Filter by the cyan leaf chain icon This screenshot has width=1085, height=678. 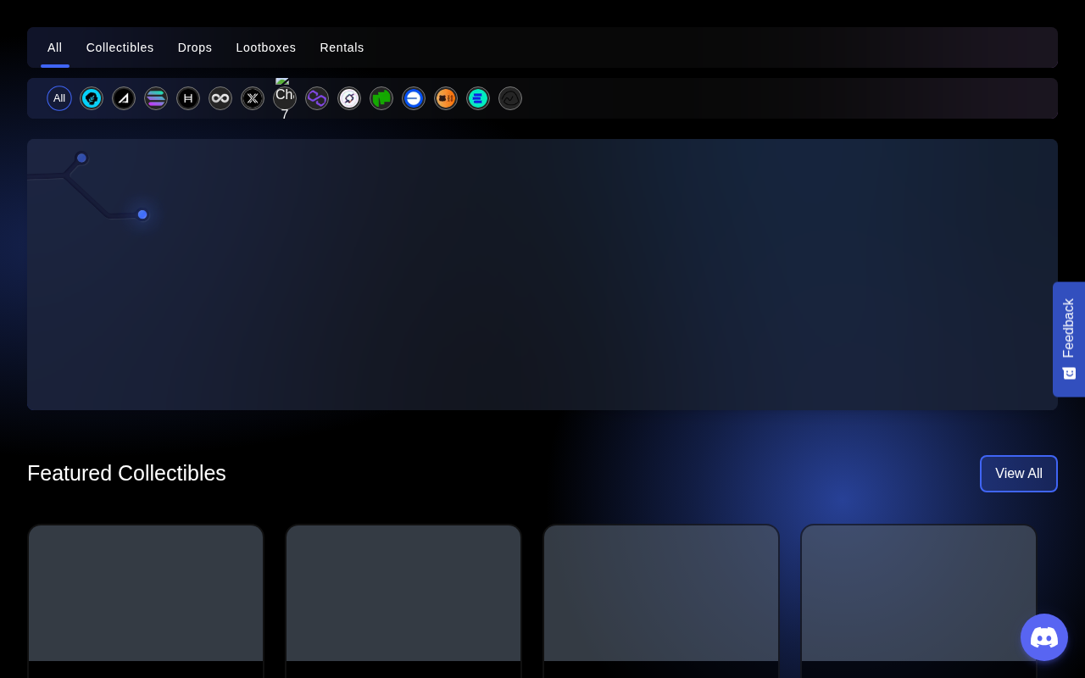coord(92,98)
